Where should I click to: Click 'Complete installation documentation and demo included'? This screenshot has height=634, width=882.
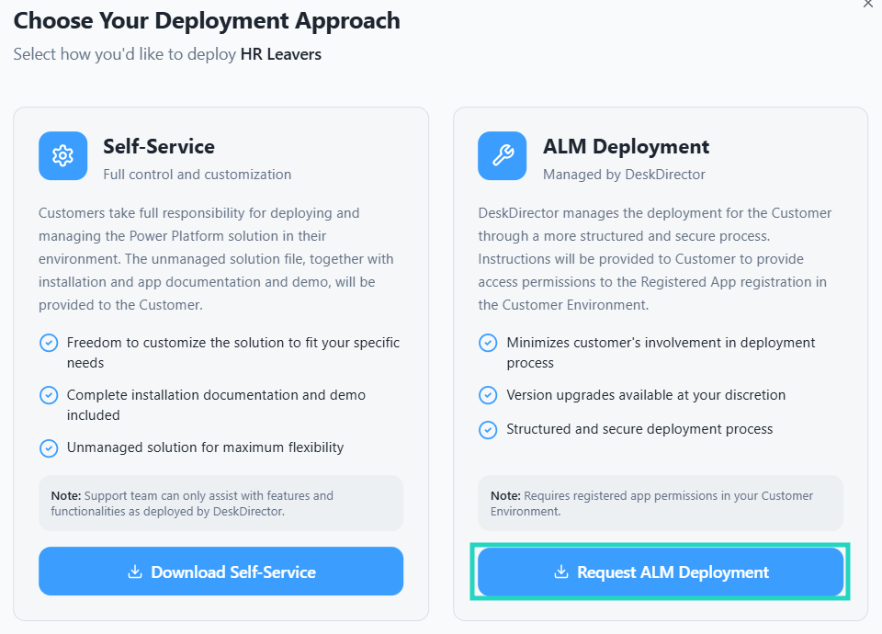coord(216,404)
